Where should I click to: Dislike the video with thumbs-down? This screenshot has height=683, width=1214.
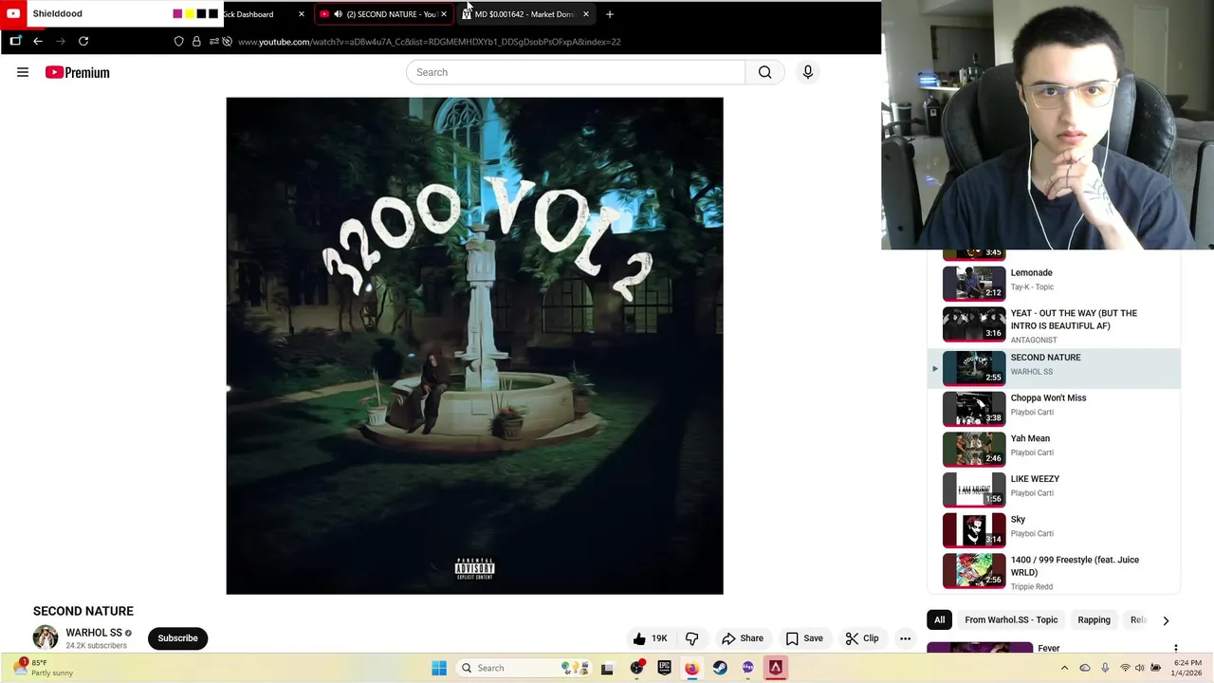coord(692,638)
